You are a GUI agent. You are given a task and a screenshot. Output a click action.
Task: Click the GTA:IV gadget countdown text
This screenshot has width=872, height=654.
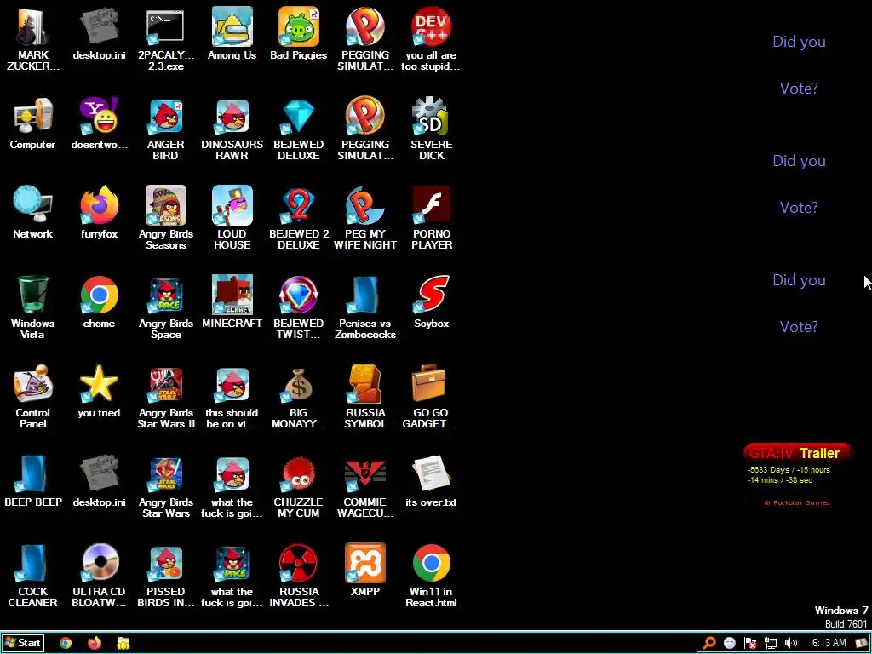pos(788,474)
